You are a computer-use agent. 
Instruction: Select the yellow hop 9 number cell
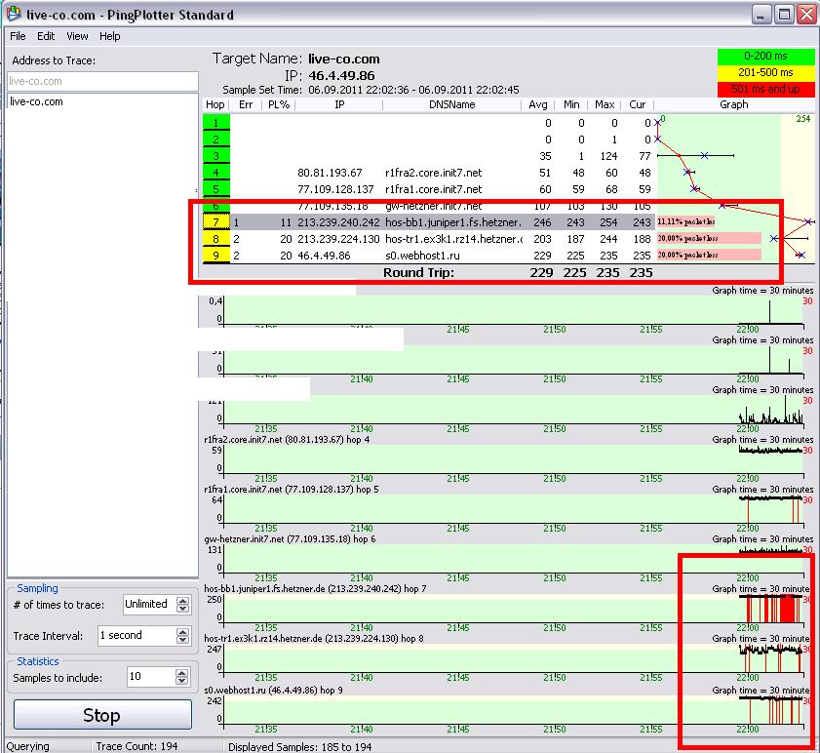click(x=215, y=256)
